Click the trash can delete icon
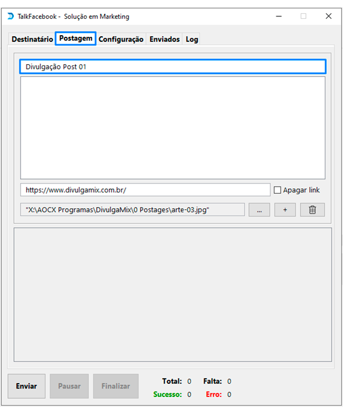355x414 pixels. coord(312,210)
